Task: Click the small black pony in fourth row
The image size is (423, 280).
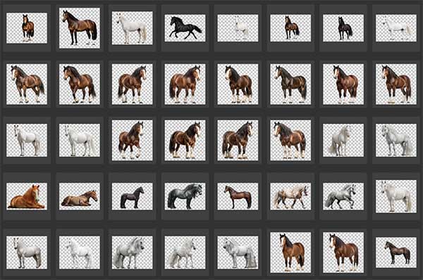Action: [x=133, y=196]
